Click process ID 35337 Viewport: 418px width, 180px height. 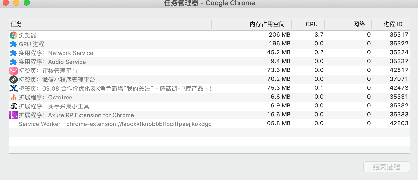coord(399,61)
